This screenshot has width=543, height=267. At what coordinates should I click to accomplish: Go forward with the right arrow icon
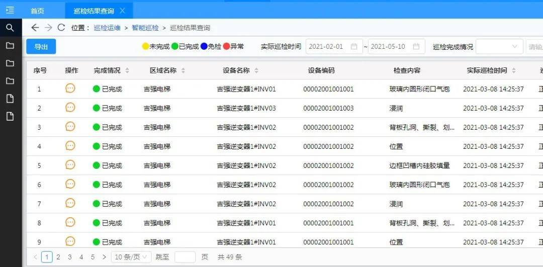[48, 28]
